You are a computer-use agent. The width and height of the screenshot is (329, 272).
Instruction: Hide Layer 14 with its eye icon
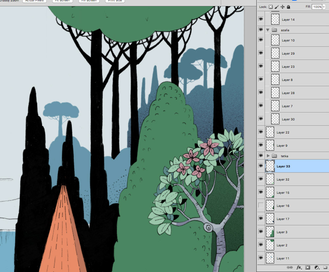(x=261, y=19)
